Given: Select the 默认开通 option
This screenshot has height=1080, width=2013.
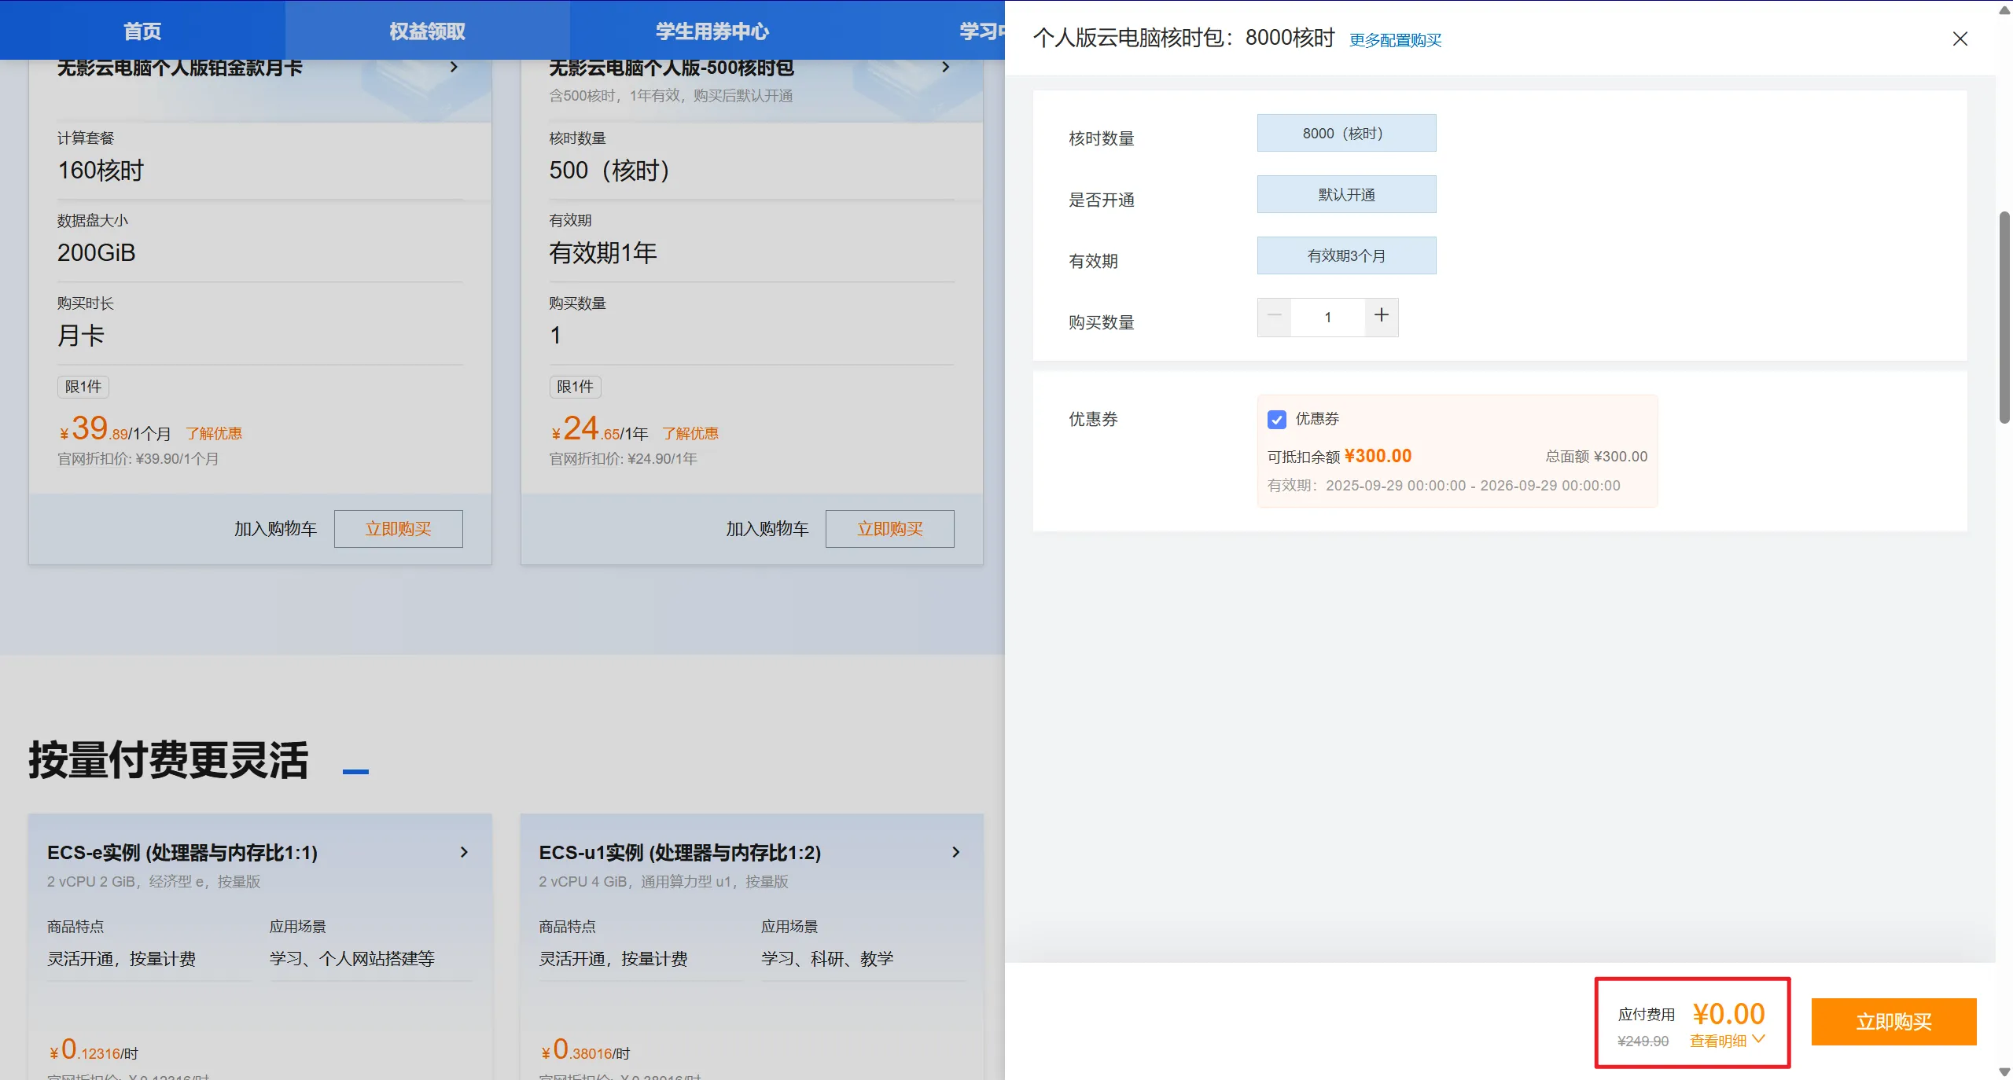Looking at the screenshot, I should point(1346,194).
